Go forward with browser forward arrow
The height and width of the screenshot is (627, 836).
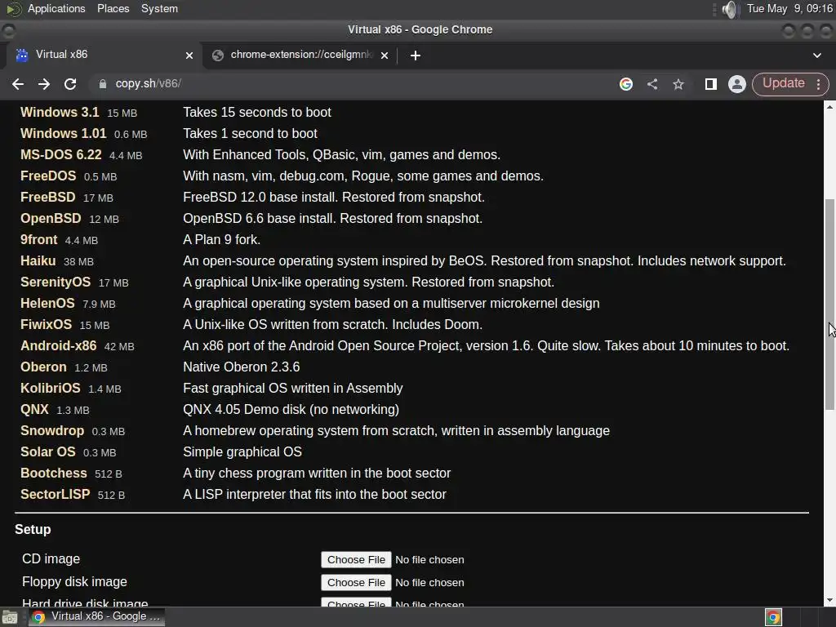[x=44, y=84]
